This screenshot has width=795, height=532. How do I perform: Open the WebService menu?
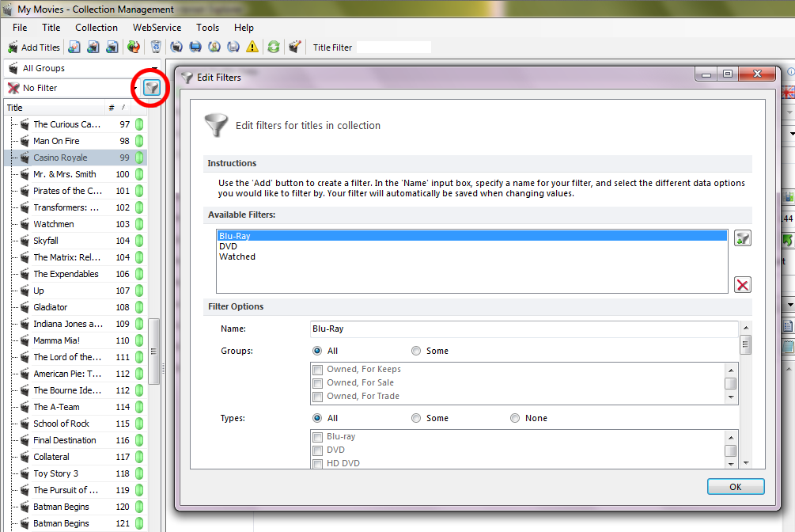point(157,28)
